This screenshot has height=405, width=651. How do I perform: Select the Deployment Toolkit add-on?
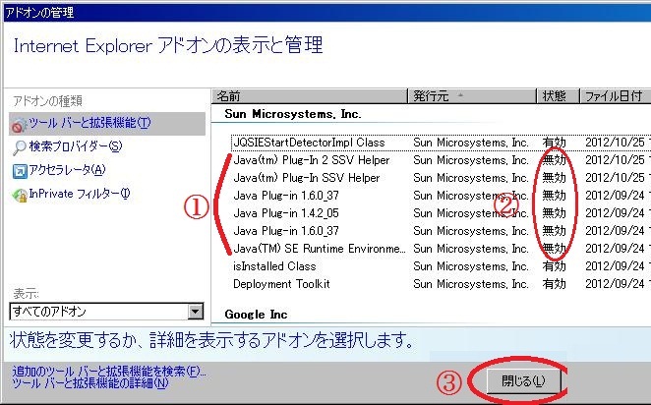tap(281, 284)
